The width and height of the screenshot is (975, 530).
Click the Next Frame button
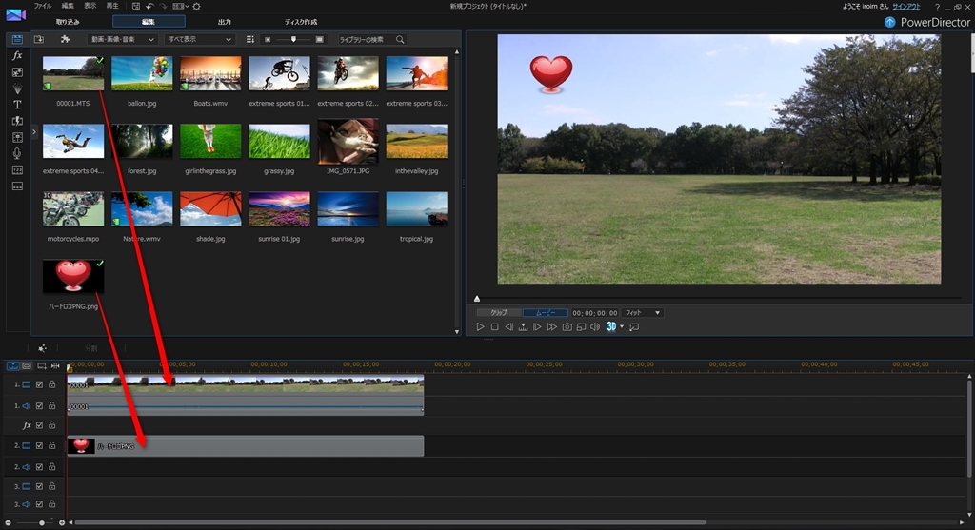pyautogui.click(x=537, y=326)
